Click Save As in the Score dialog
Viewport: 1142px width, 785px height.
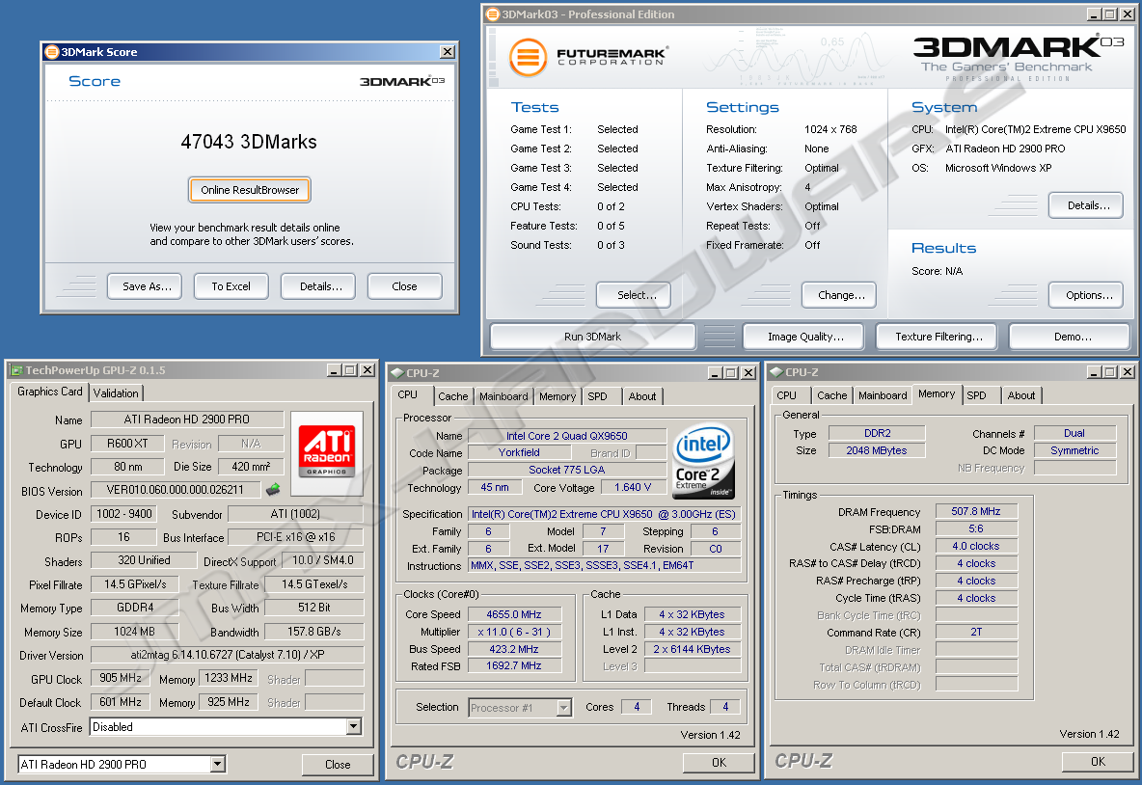[145, 286]
